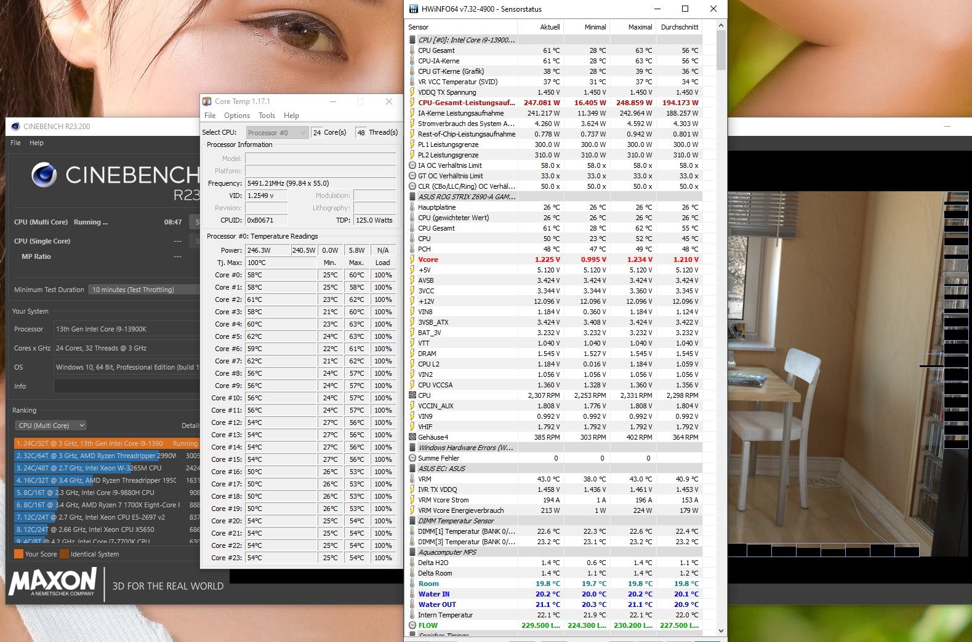Select ranking entry 5. Intel Core i9-9880H
Viewport: 972px width, 642px height.
point(106,493)
